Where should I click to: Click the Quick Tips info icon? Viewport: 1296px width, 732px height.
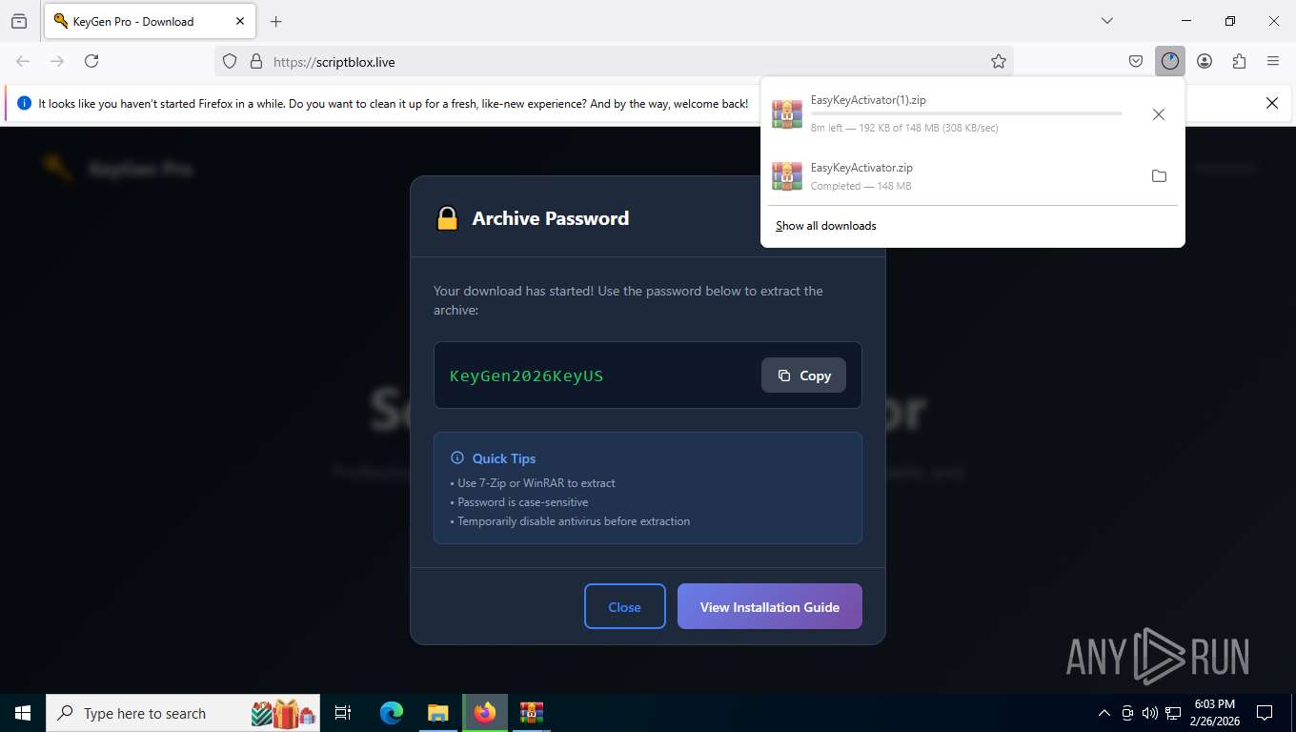(456, 458)
